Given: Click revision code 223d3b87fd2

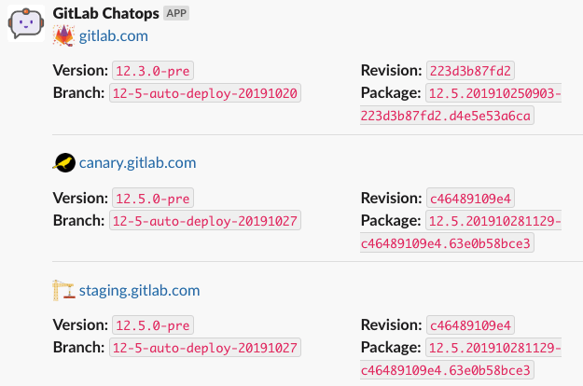Looking at the screenshot, I should [470, 71].
